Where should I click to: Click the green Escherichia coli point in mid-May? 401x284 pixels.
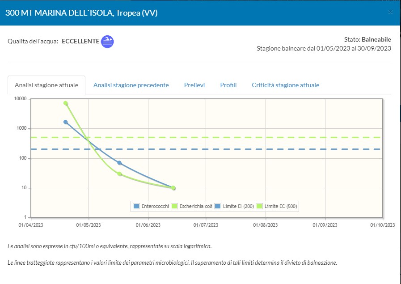coord(119,174)
